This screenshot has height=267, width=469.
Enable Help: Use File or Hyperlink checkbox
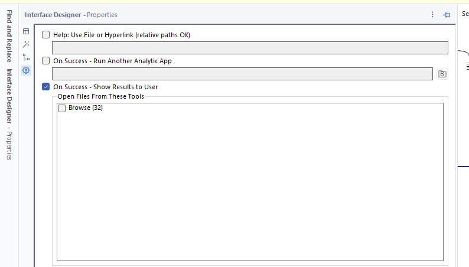click(x=46, y=35)
